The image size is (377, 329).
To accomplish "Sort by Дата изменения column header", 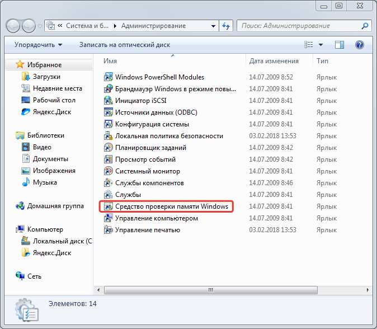I will (x=274, y=61).
